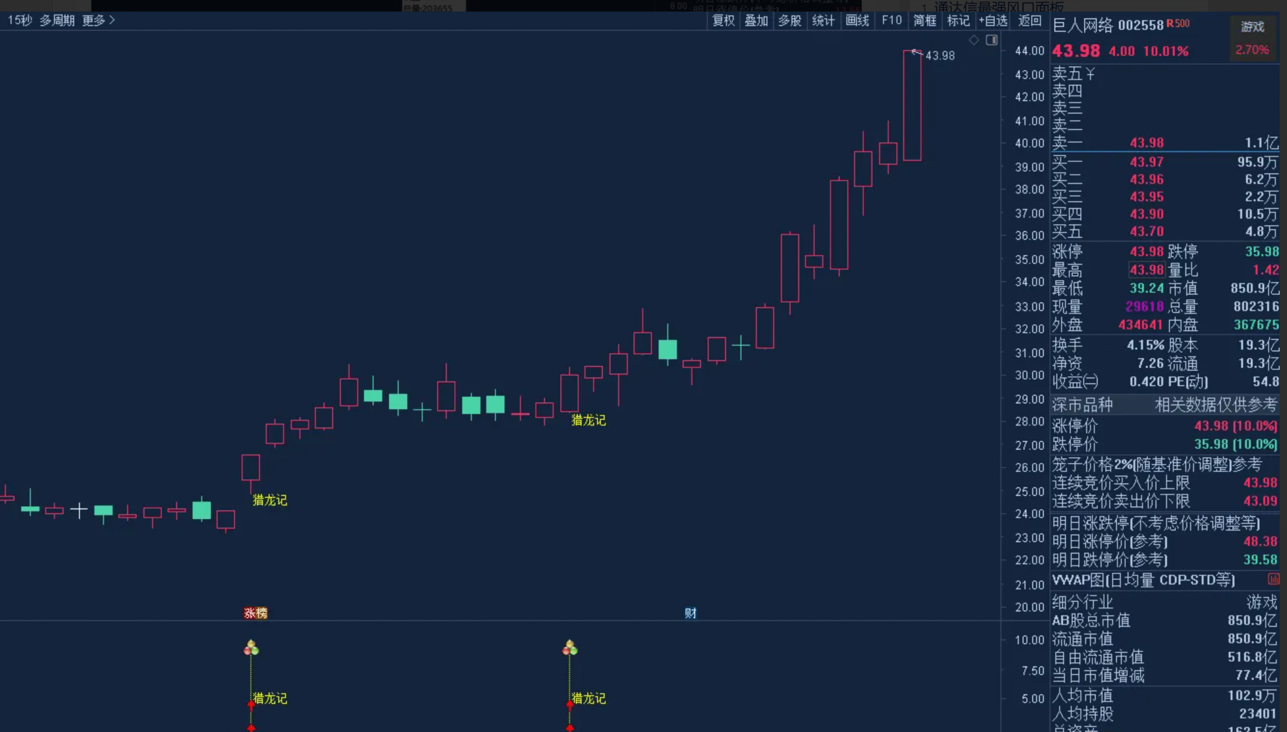Toggle 复权 price adjustment mode

(x=723, y=21)
